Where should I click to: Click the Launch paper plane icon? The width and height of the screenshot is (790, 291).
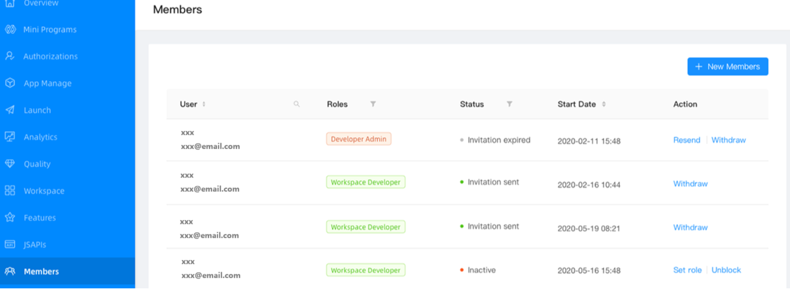(10, 110)
